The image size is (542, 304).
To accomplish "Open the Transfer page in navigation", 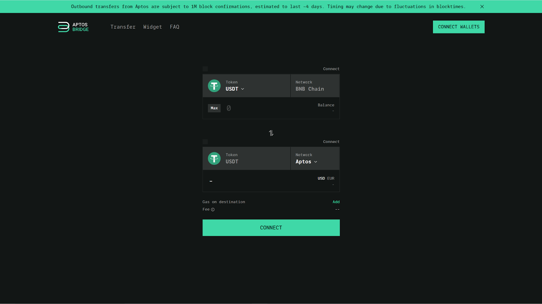I will 123,27.
